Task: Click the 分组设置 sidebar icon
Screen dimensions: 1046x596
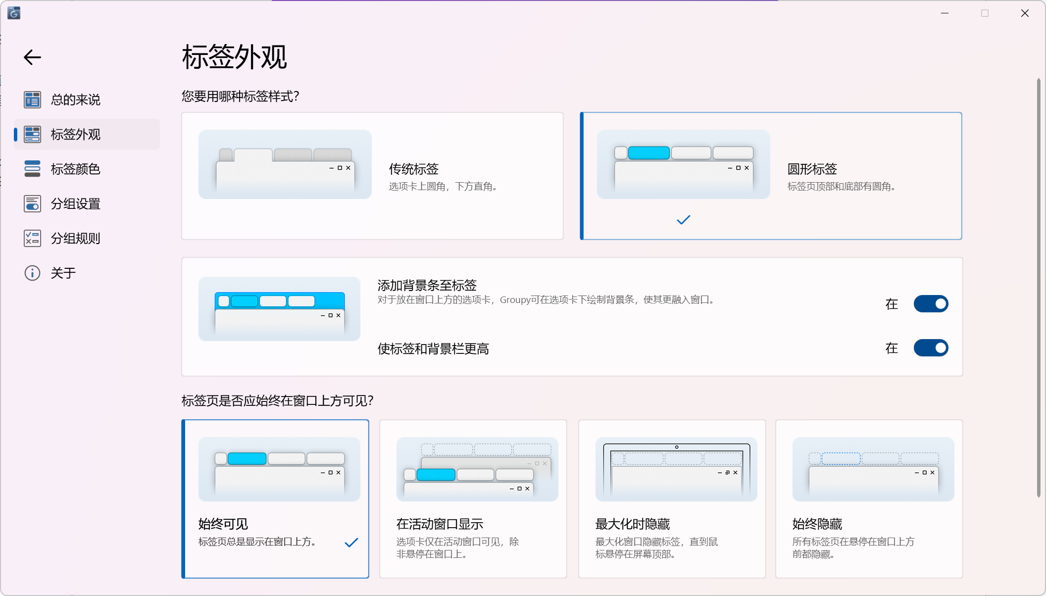Action: point(32,203)
